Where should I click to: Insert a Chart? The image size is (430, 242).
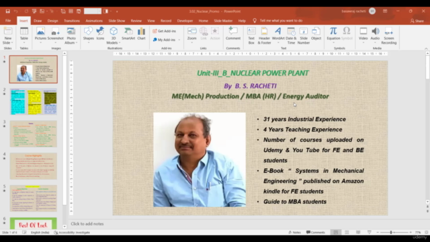tap(141, 34)
